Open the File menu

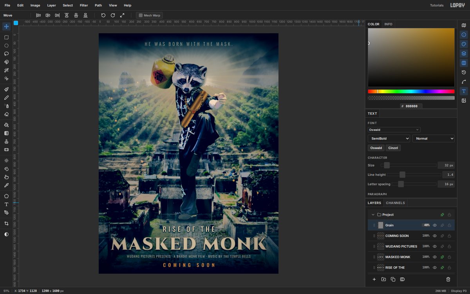click(x=7, y=5)
